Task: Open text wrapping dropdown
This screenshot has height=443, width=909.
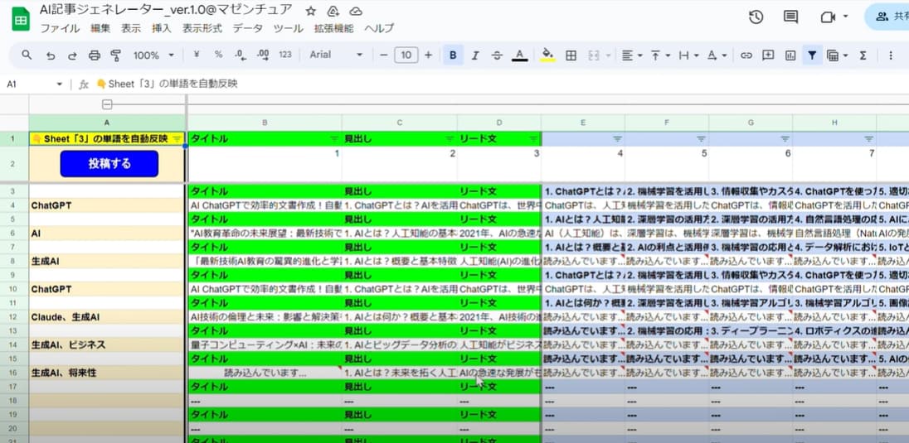Action: (x=688, y=55)
